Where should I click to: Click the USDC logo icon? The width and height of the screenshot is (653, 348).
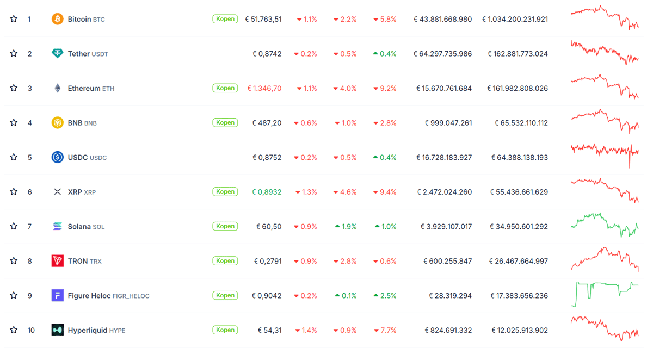pyautogui.click(x=57, y=157)
